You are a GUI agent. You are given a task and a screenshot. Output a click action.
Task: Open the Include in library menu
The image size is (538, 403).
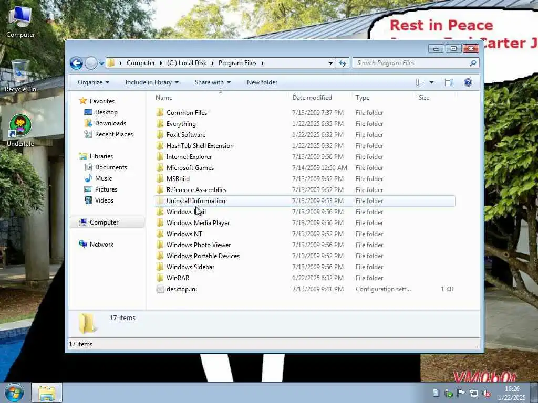pyautogui.click(x=152, y=82)
